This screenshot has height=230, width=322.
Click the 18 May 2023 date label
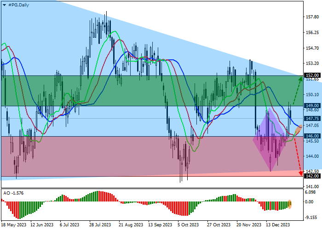pos(14,224)
